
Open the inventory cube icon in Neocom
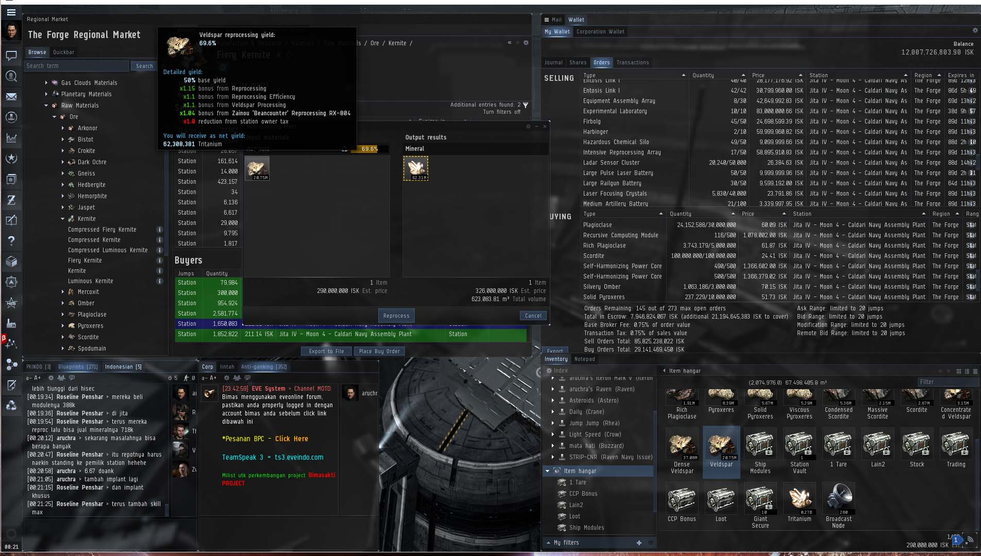(11, 262)
